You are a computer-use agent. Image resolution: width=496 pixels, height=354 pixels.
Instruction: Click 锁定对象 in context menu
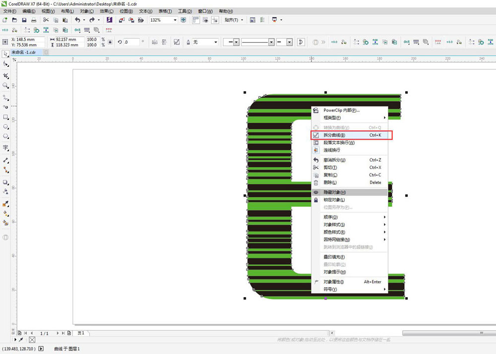334,200
